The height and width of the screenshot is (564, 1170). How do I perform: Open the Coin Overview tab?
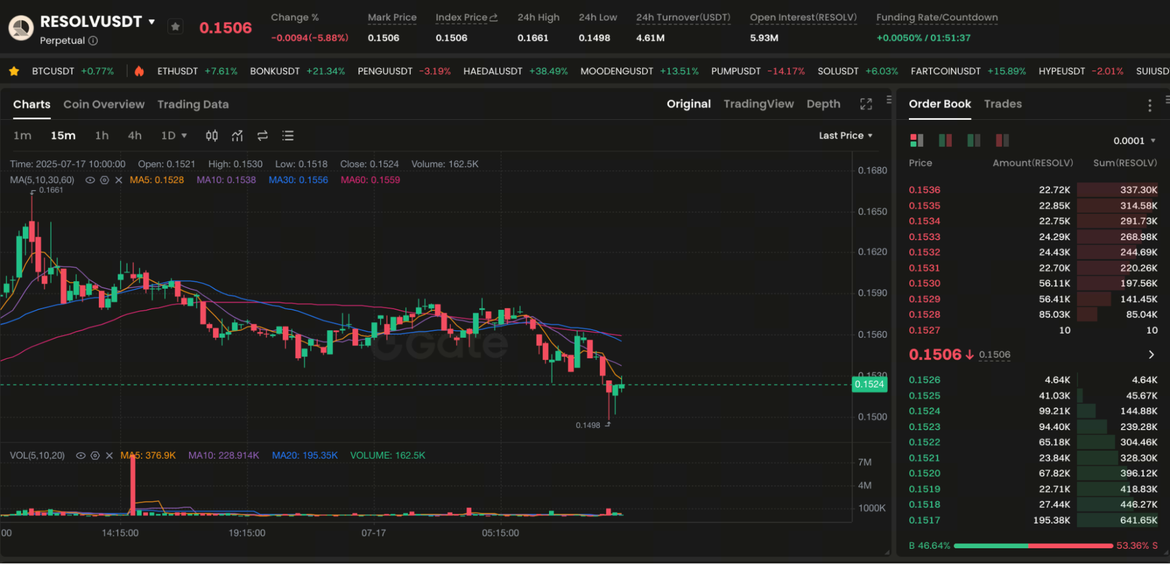(104, 105)
